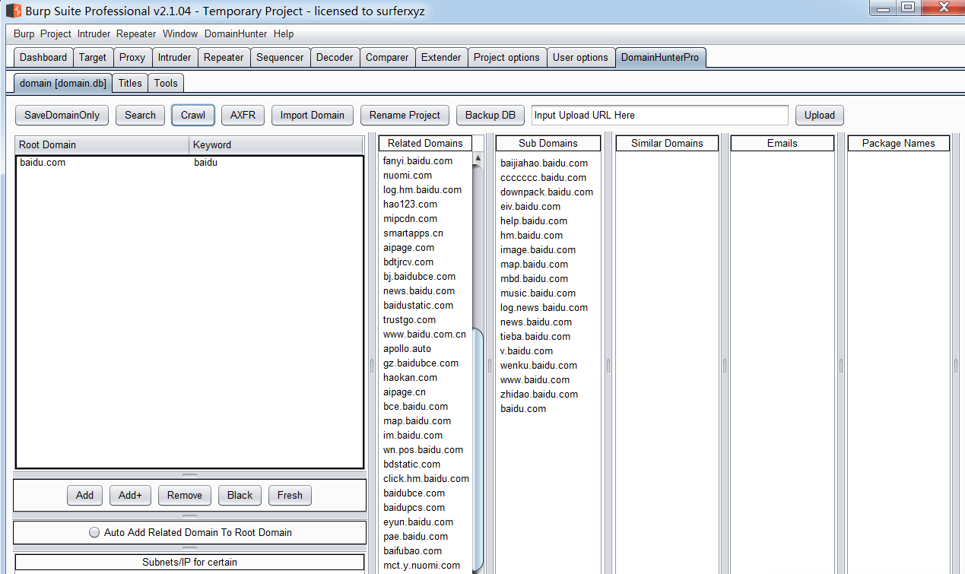Image resolution: width=965 pixels, height=574 pixels.
Task: Select the DomainHunterPro tab
Action: [x=660, y=57]
